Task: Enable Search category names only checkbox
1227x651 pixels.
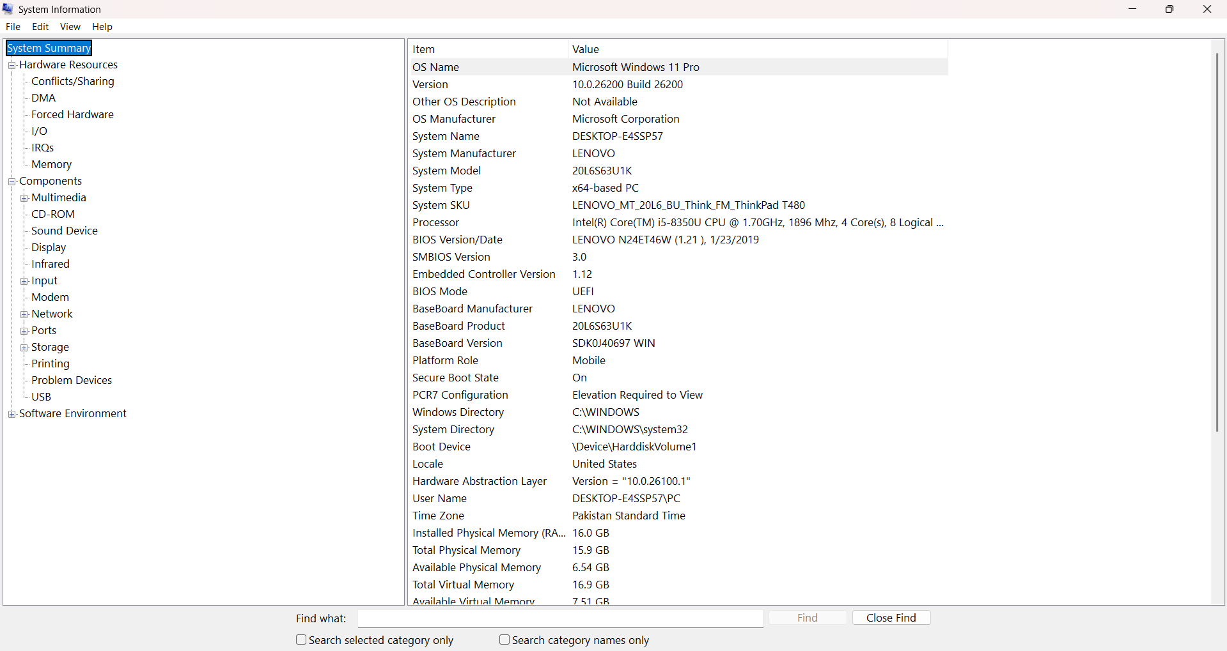Action: click(x=504, y=640)
